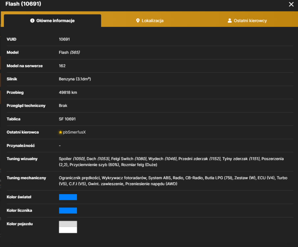Screen dimensions: 298x247
Task: Click the gold star beside pbSmerfusX
Action: coord(61,132)
